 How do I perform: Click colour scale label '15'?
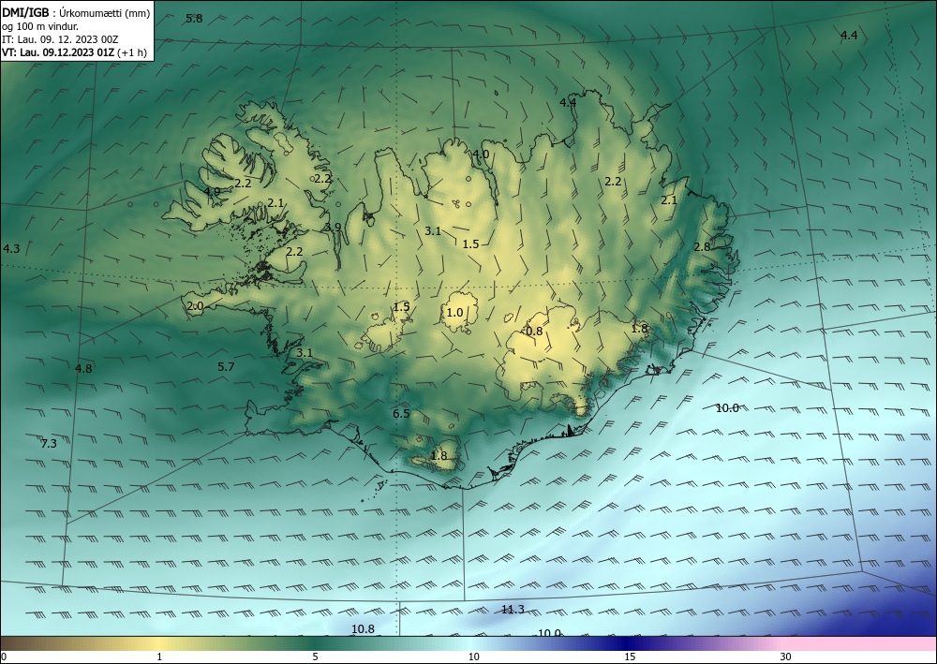[630, 657]
